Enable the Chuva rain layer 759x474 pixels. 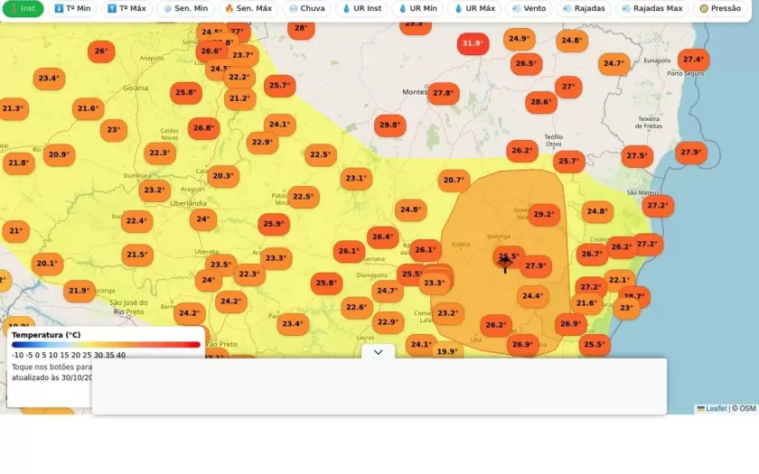click(x=307, y=8)
